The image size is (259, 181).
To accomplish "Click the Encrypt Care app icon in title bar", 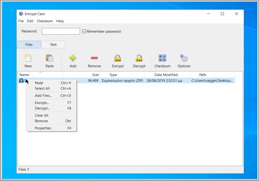I will (x=21, y=14).
